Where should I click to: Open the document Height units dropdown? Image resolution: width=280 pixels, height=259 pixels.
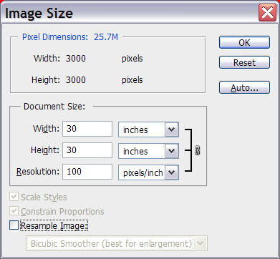click(x=148, y=151)
